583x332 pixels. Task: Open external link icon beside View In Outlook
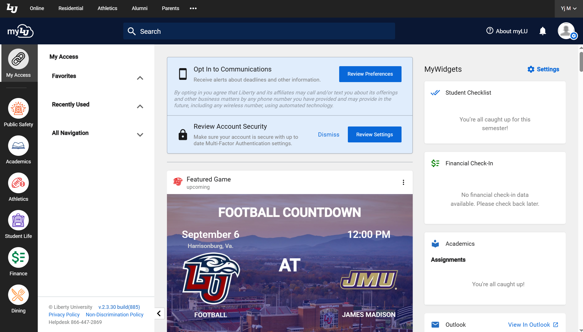[556, 324]
